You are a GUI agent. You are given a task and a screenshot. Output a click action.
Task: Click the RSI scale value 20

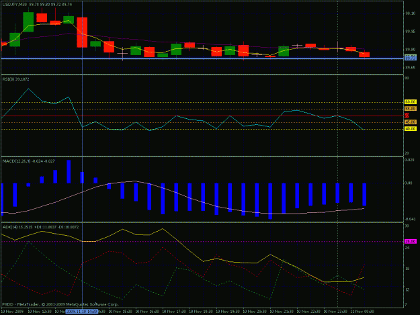tap(407, 153)
